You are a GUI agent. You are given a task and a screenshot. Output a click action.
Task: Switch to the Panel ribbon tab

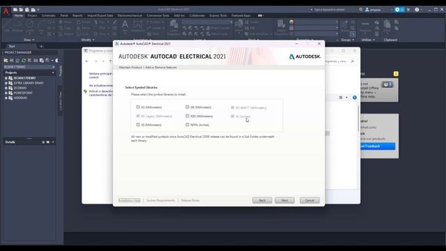(64, 15)
